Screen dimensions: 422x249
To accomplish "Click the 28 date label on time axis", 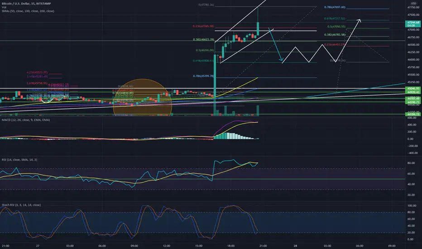I will [x=295, y=246].
